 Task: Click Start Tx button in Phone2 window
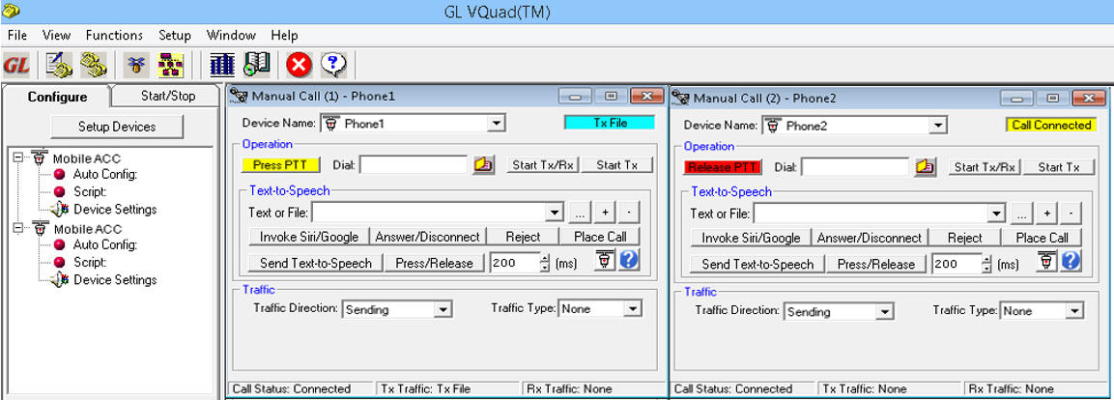click(1059, 167)
